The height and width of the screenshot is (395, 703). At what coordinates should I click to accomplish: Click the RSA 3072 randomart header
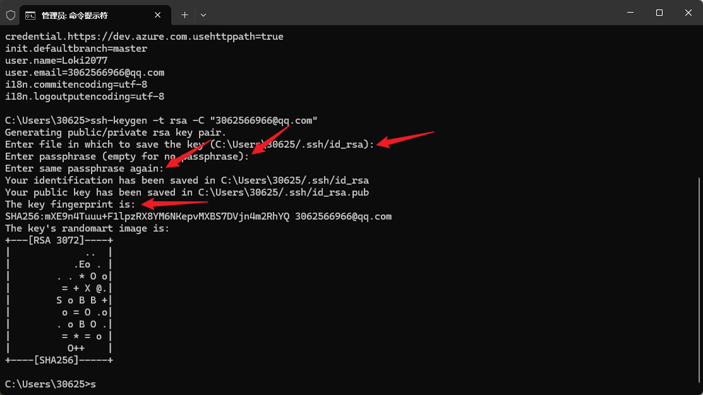click(59, 240)
